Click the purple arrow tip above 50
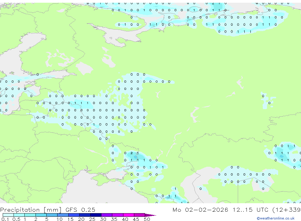301x221 pixels. pos(150,215)
